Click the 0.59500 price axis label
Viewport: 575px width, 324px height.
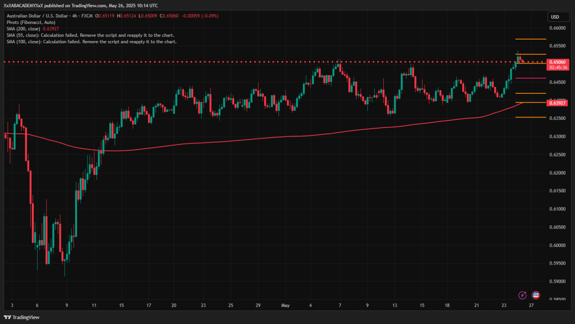(557, 263)
